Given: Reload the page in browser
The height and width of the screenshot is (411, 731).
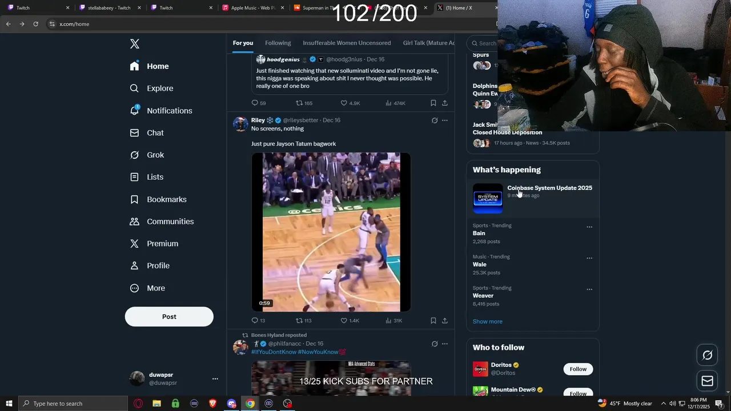Looking at the screenshot, I should click(35, 24).
